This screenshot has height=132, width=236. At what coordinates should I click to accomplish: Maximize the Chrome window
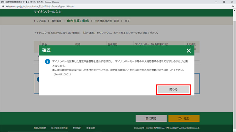tap(223, 2)
